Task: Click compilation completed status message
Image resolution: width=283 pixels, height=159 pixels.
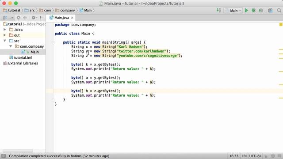Action: tap(59, 156)
